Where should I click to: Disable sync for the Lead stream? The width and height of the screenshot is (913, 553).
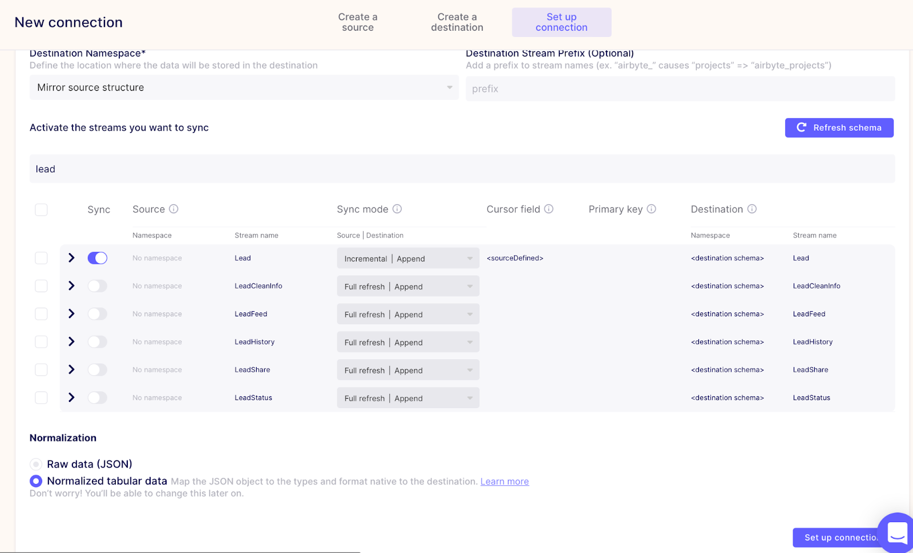[x=97, y=258]
